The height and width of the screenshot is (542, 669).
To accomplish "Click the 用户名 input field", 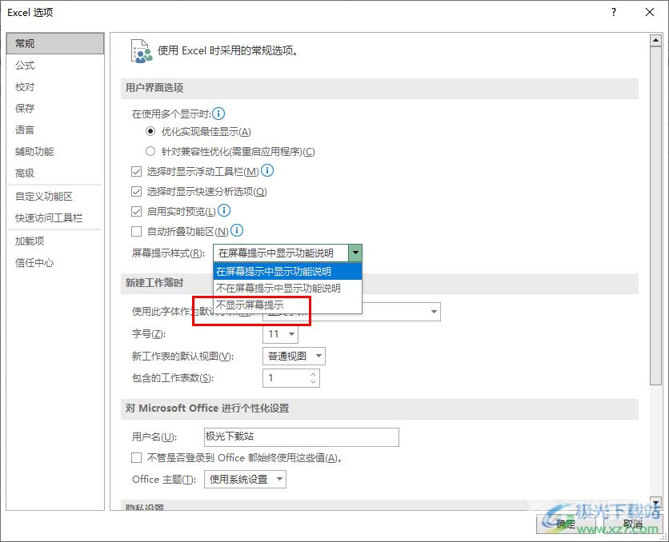I will [x=302, y=436].
